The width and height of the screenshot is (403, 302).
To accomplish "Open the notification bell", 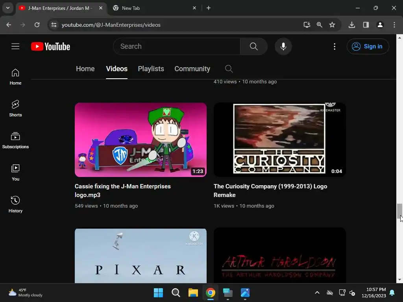I will point(392,293).
